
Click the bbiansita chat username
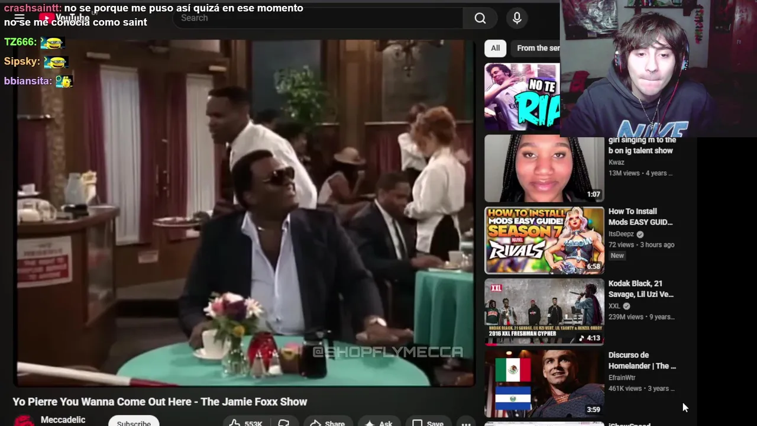point(28,81)
